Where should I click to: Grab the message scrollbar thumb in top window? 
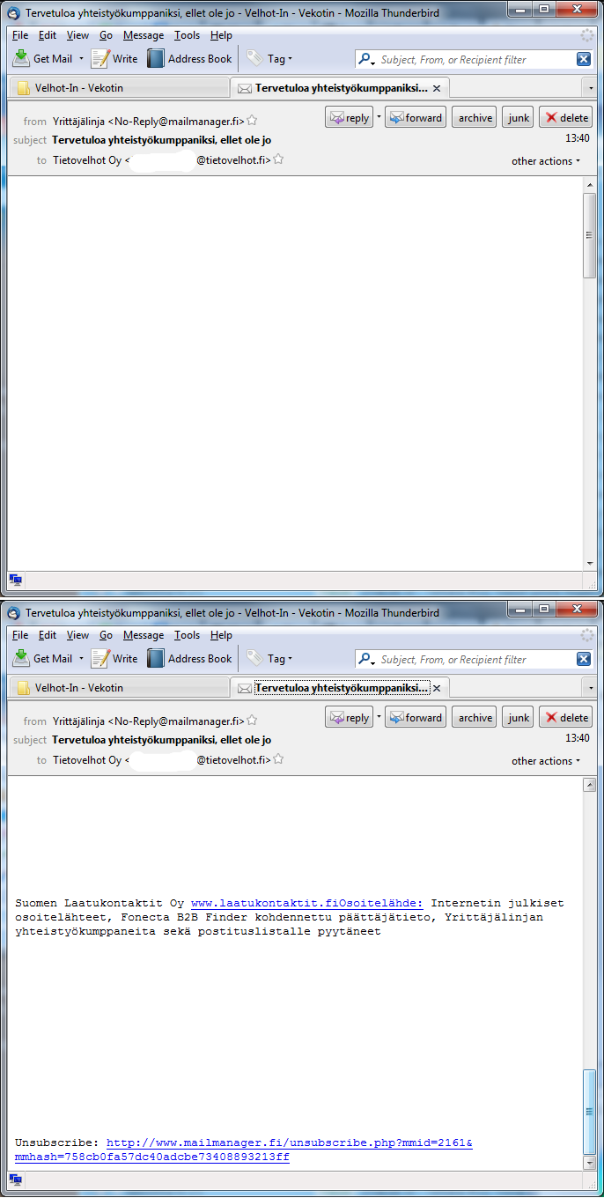(x=590, y=234)
